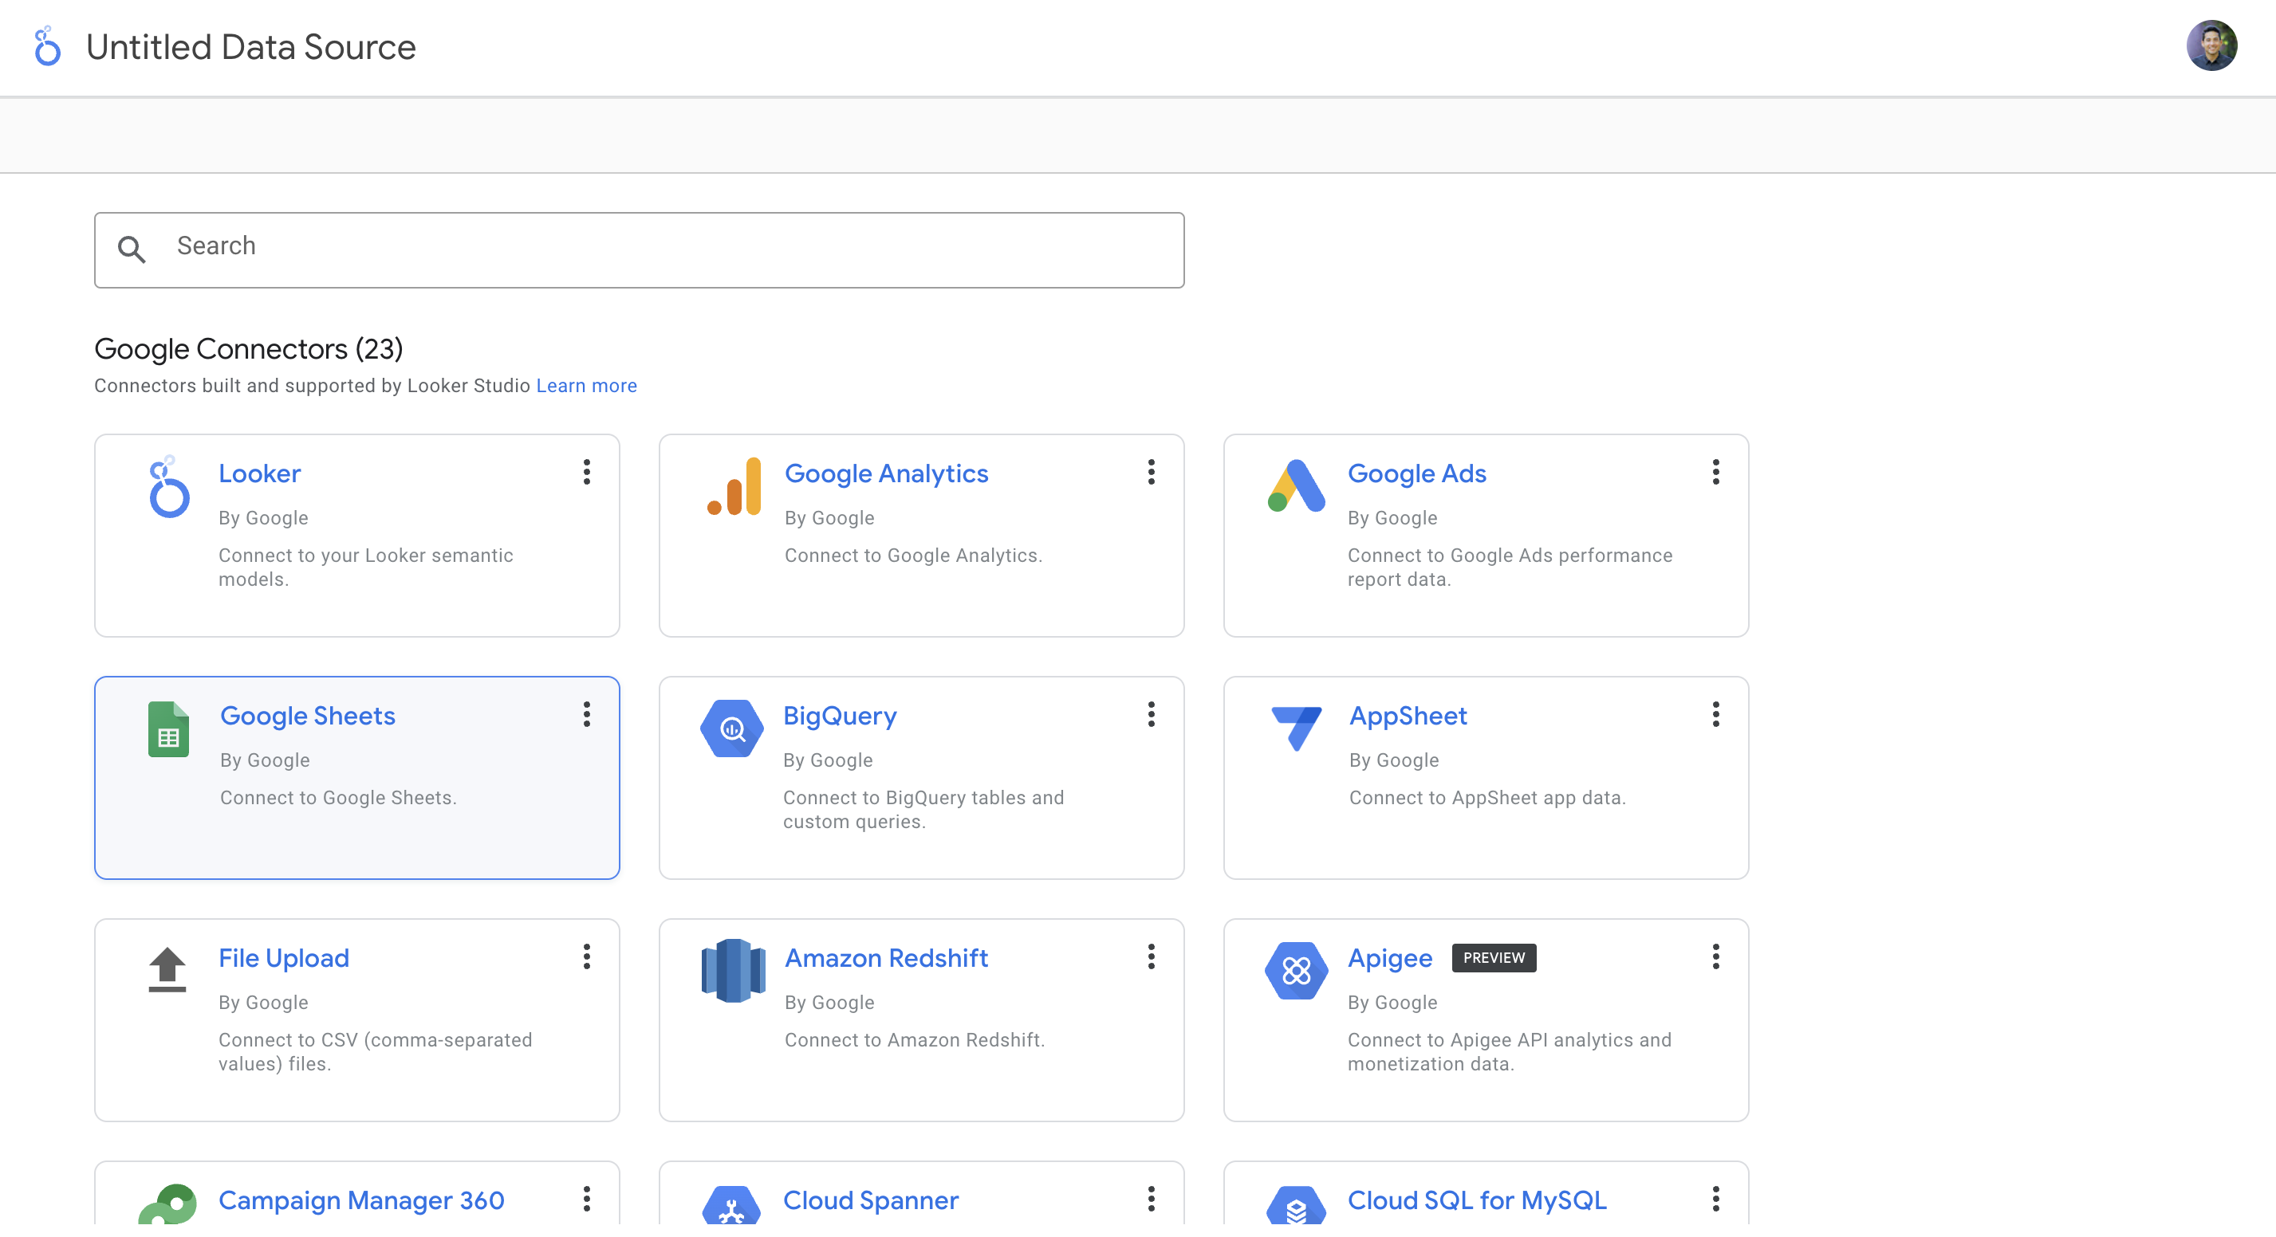
Task: Select the Cloud Spanner connector title
Action: coord(870,1200)
